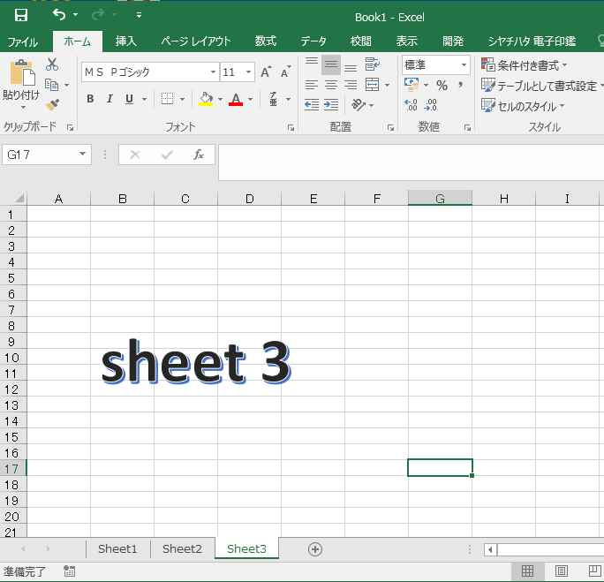This screenshot has width=604, height=582.
Task: Apply the yellow fill color swatch
Action: [x=206, y=99]
